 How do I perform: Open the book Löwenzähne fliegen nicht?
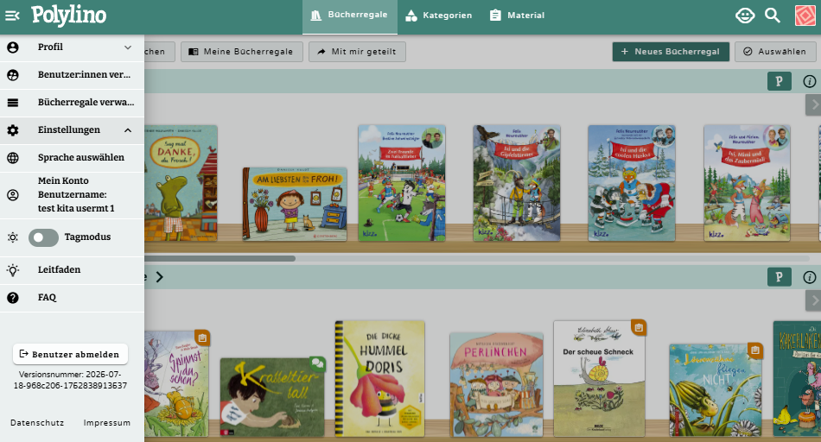click(x=716, y=390)
